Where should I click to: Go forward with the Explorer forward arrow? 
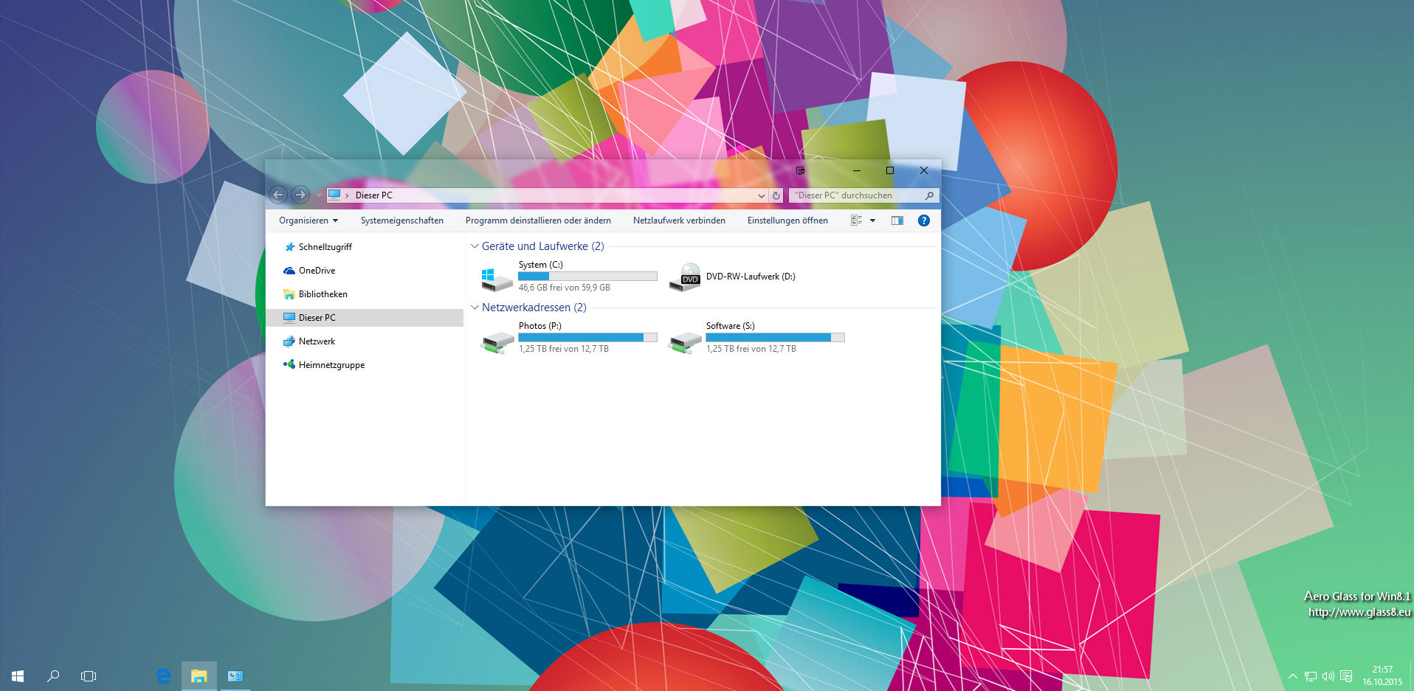(300, 195)
